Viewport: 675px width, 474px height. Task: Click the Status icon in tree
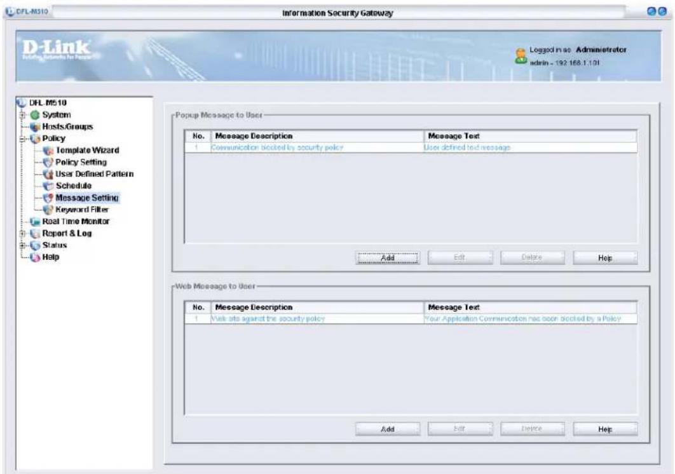click(35, 245)
